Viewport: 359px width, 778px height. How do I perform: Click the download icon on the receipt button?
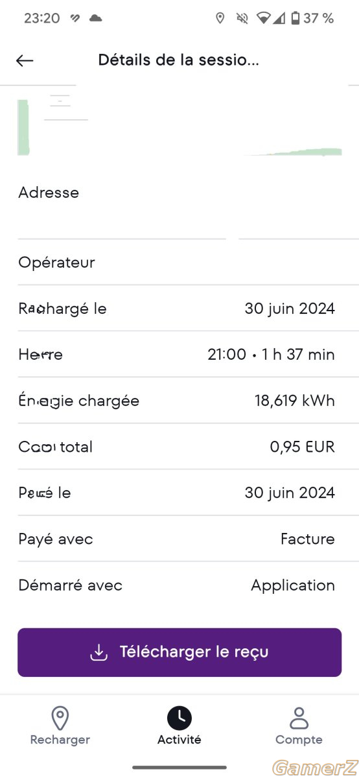point(98,652)
